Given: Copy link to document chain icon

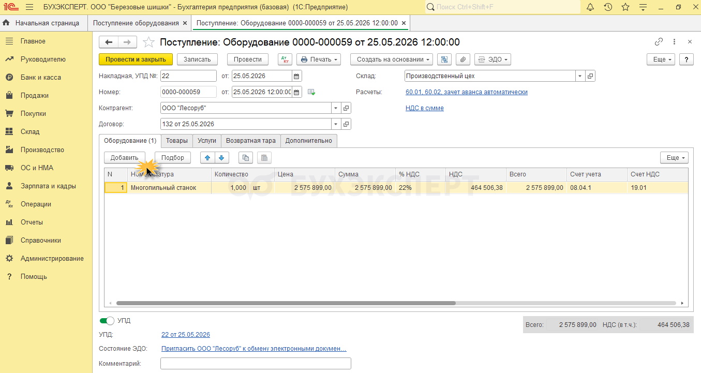Looking at the screenshot, I should (x=659, y=42).
